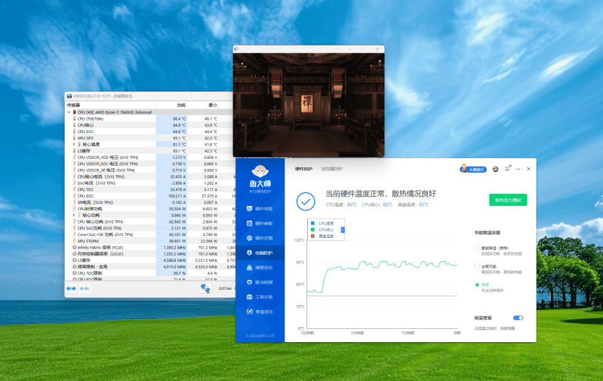
Task: Click HWiNFO expand-columns double arrow button
Action: pos(71,288)
